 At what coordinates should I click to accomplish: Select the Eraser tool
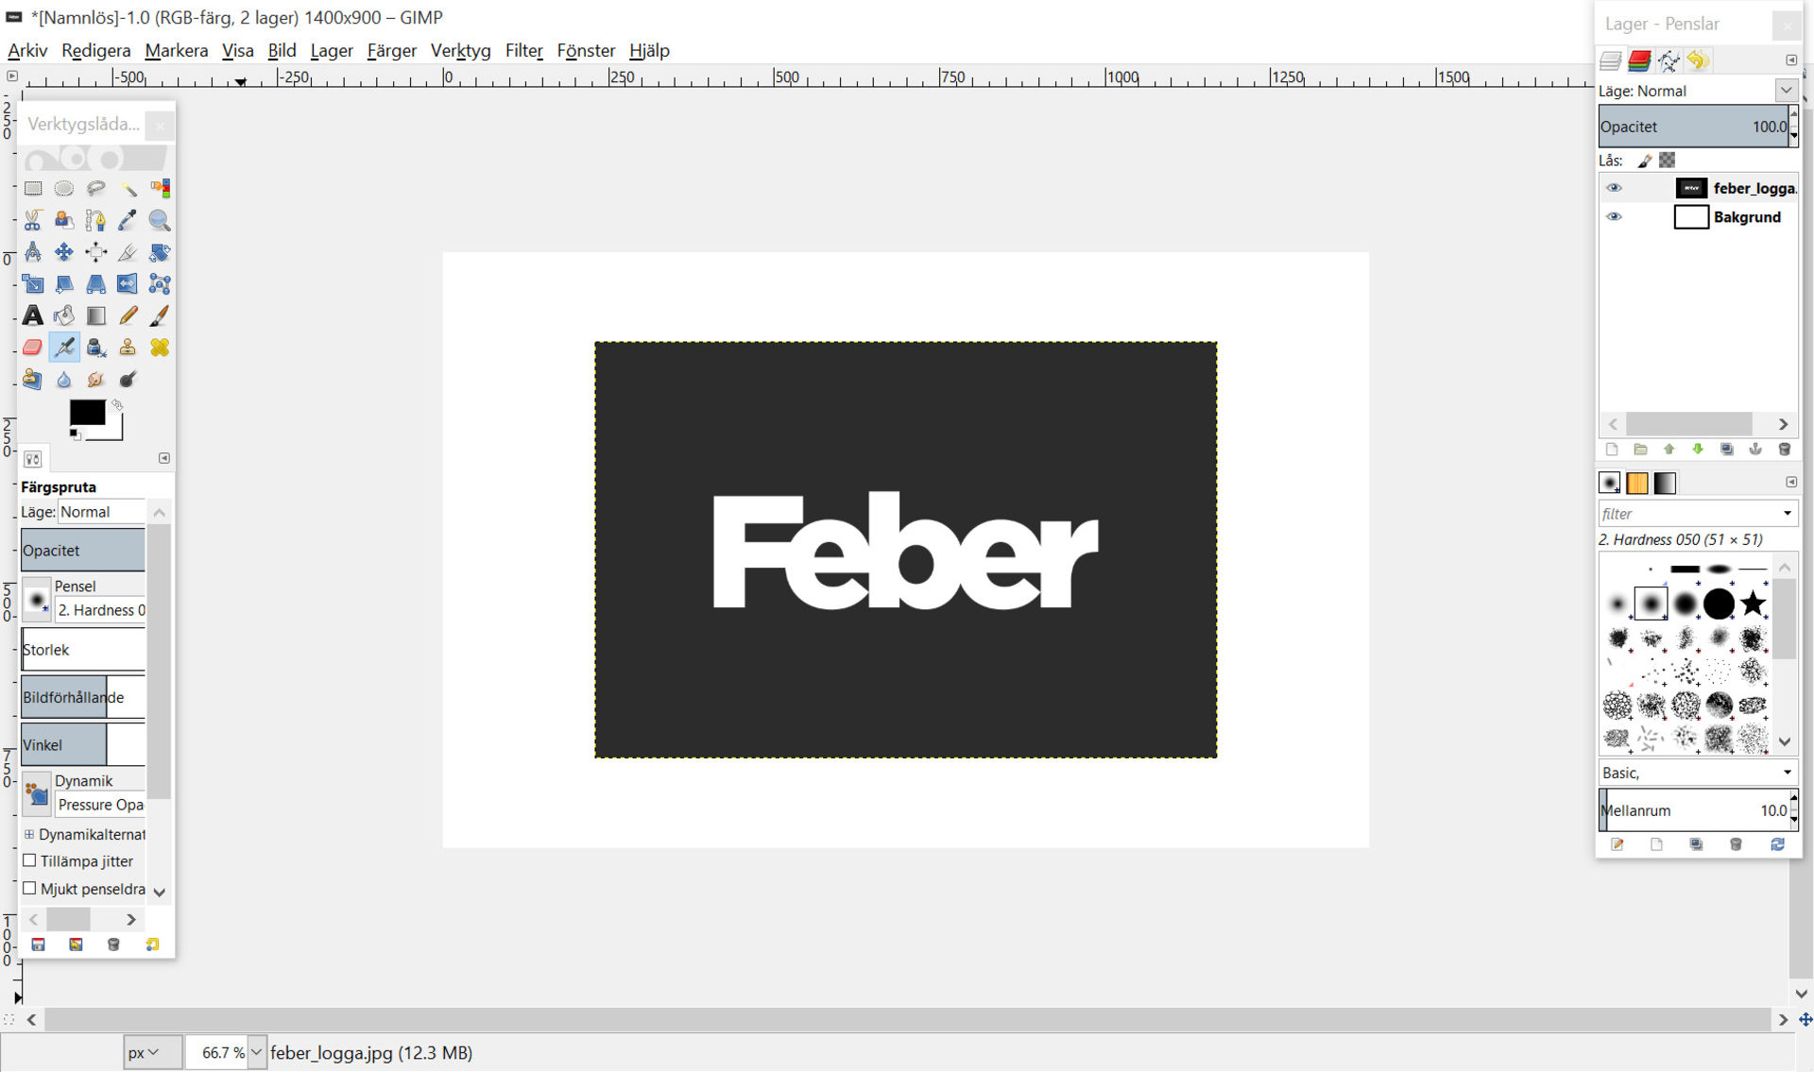click(x=33, y=348)
